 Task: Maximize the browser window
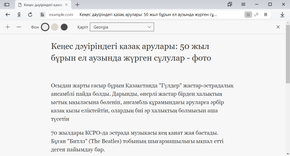(270, 5)
